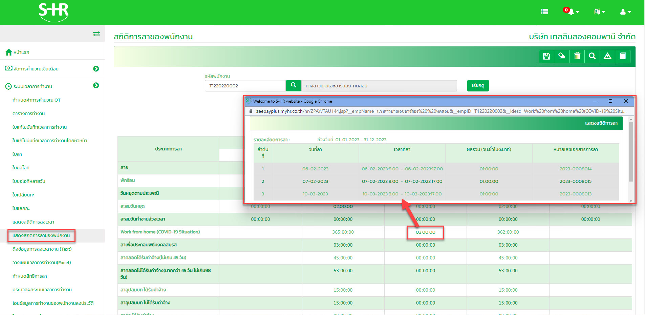
Task: Click the save (floppy disk) toolbar icon
Action: [546, 56]
